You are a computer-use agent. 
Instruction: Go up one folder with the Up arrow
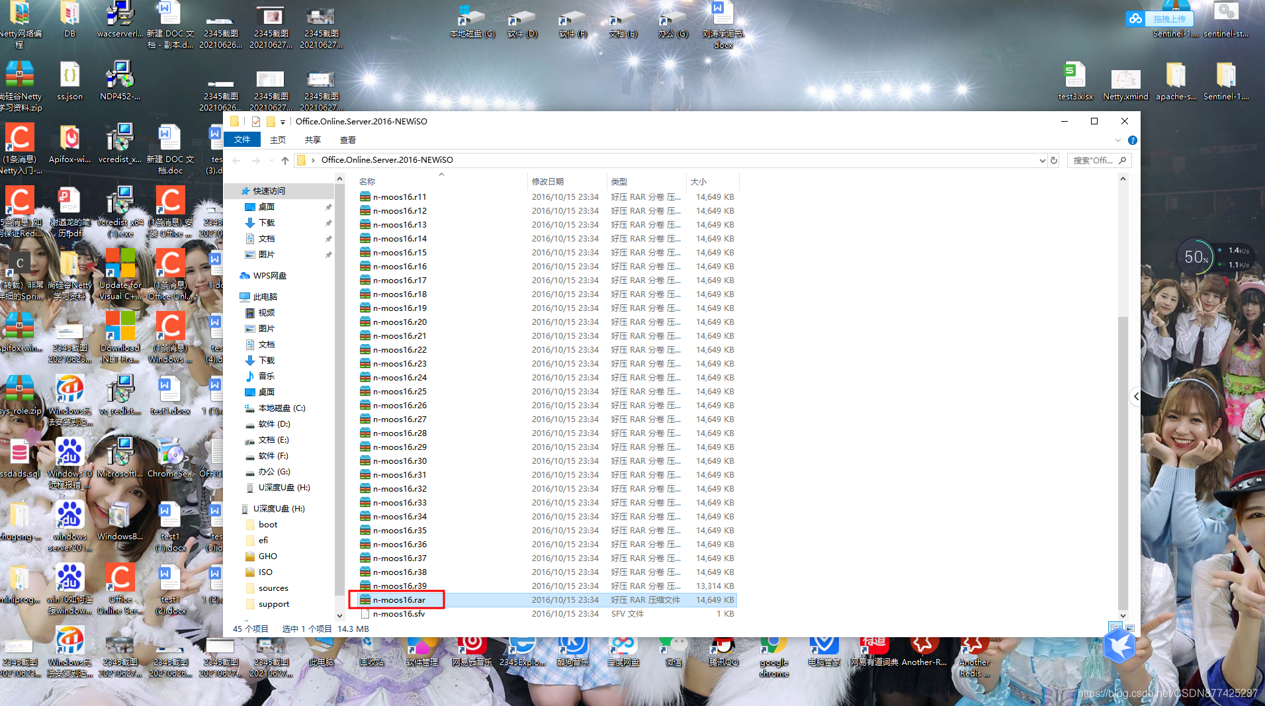285,160
